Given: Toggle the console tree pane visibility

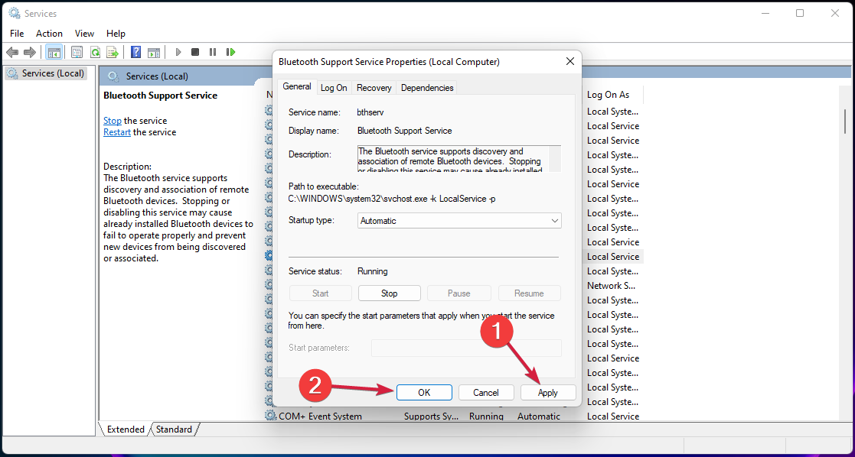Looking at the screenshot, I should coord(54,51).
